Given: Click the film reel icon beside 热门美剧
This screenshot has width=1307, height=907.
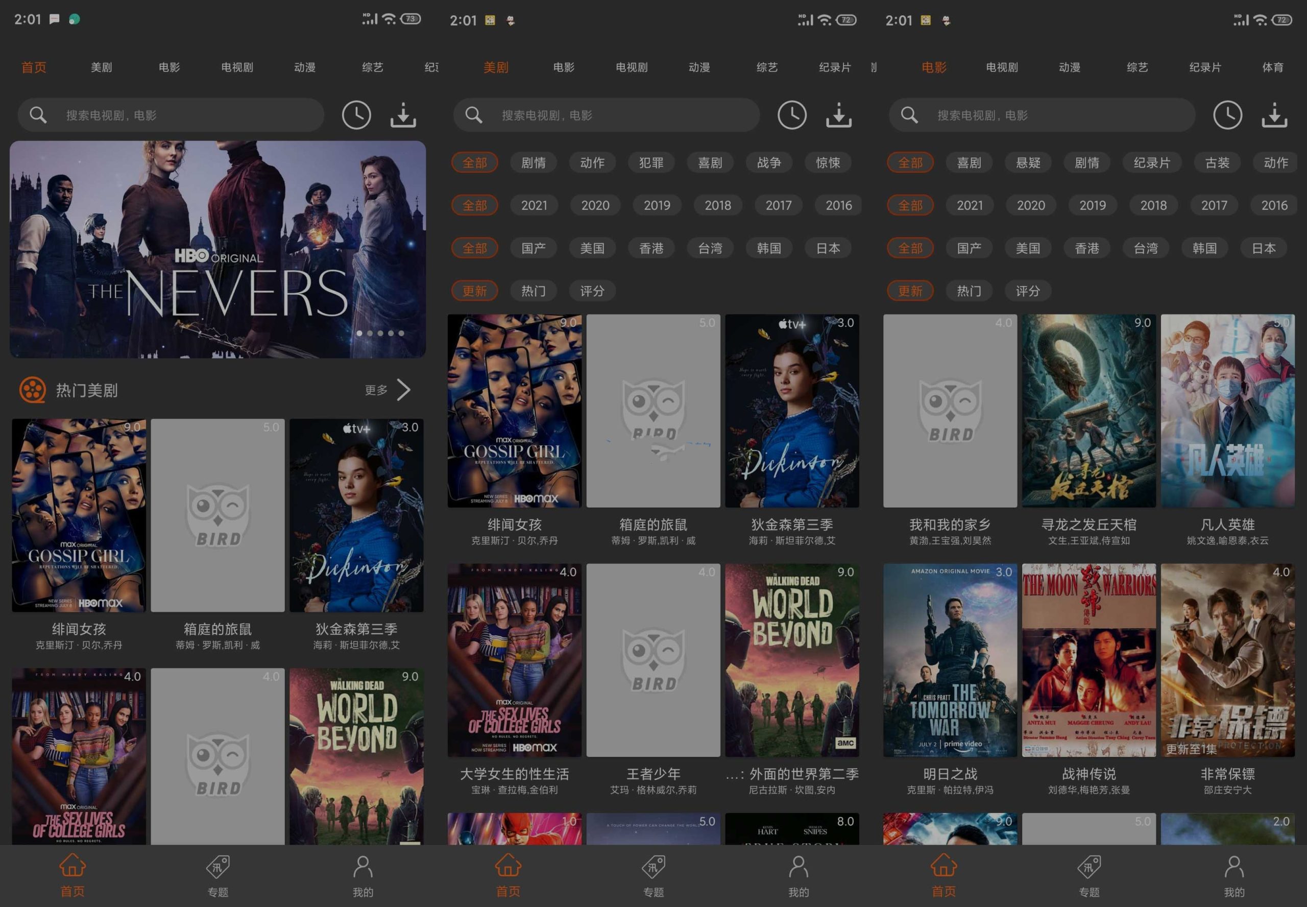Looking at the screenshot, I should point(32,390).
